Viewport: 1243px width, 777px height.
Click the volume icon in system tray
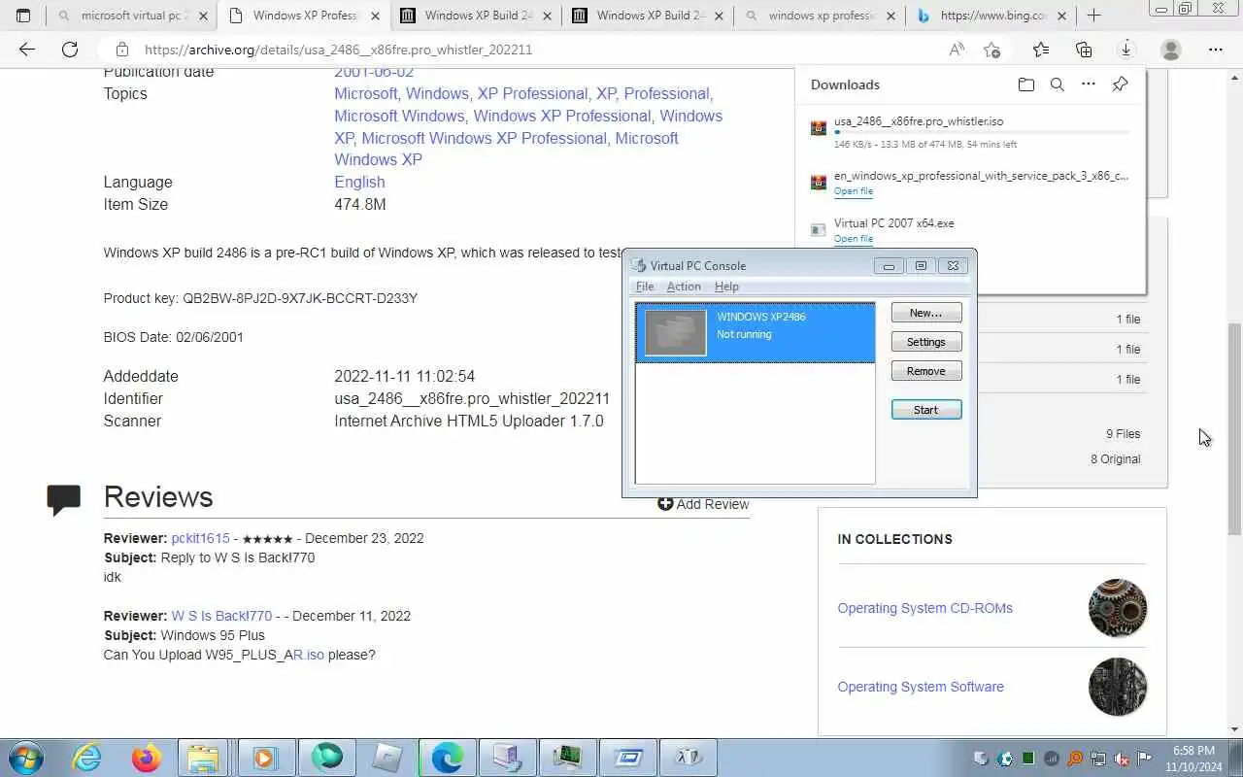[x=1122, y=759]
